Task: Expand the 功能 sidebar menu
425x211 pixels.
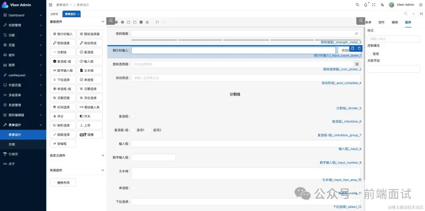Action: tap(23, 35)
